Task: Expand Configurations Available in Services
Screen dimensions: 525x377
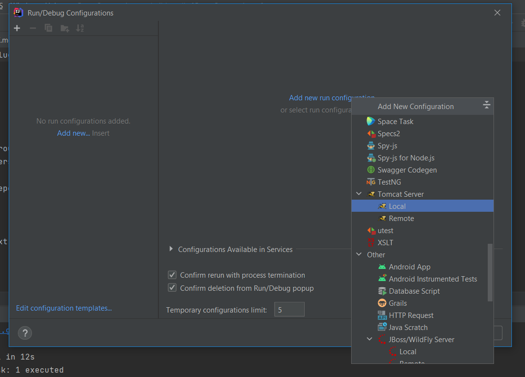Action: coord(171,249)
